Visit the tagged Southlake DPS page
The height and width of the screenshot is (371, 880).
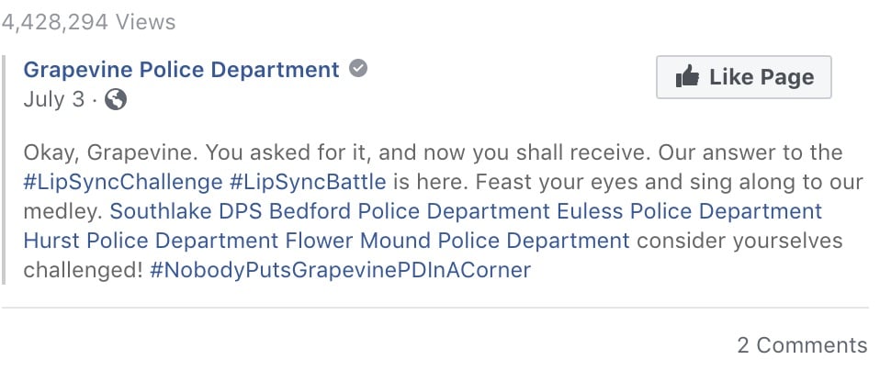click(186, 211)
